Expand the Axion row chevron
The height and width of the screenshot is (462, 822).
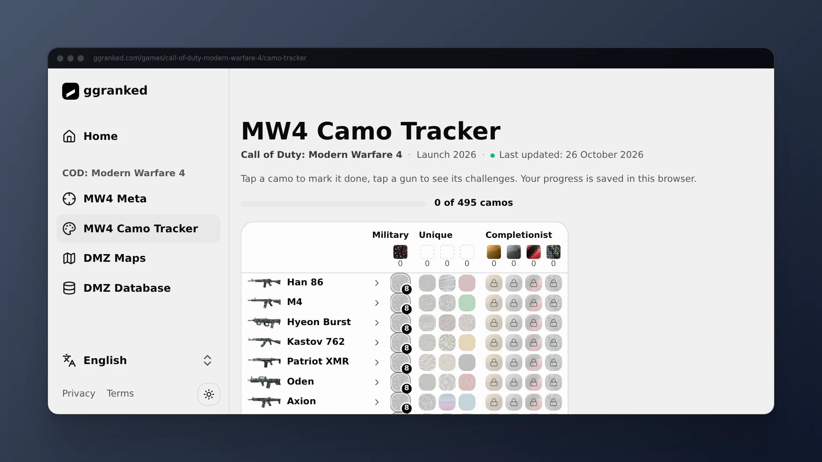[377, 402]
